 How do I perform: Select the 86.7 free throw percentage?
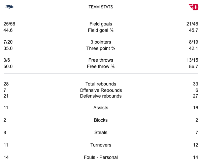[193, 66]
